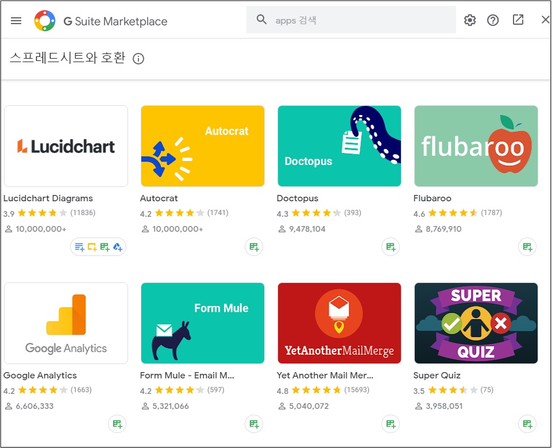Viewport: 552px width, 448px height.
Task: Click Lucidchart review count (11836)
Action: pos(83,213)
